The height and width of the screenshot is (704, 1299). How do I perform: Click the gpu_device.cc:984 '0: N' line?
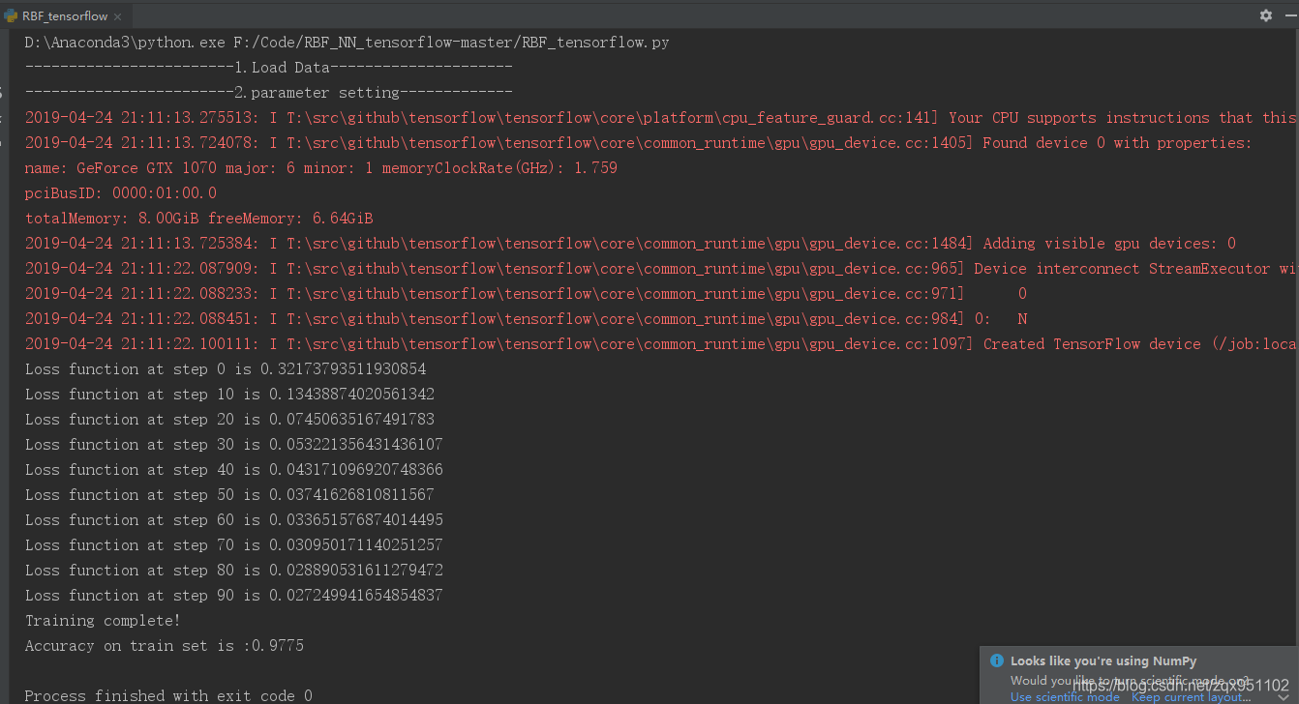[526, 319]
